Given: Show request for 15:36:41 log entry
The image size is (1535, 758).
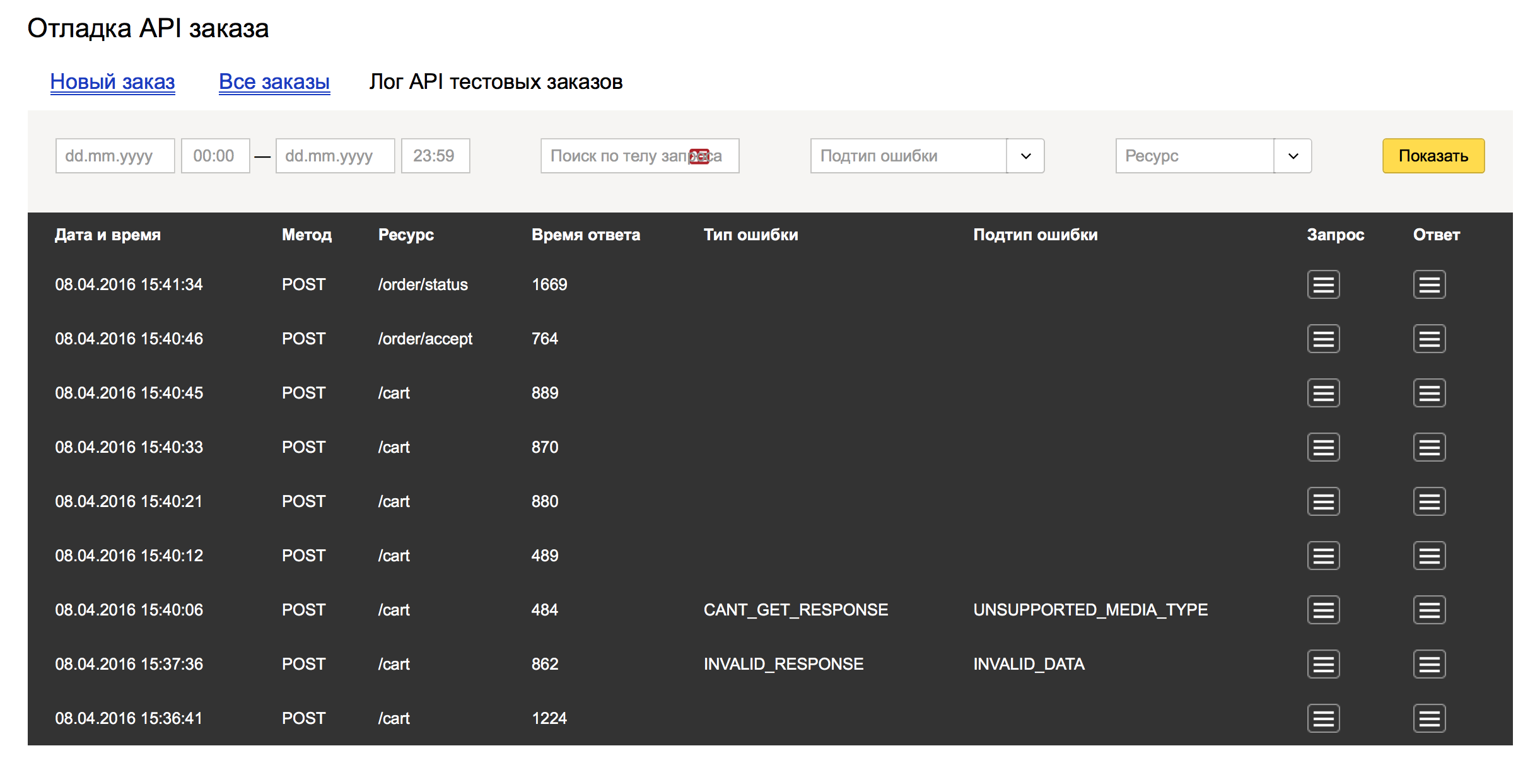Looking at the screenshot, I should (x=1323, y=718).
